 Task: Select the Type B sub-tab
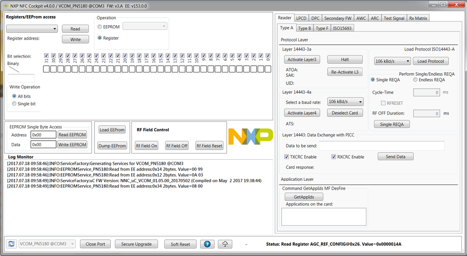pos(304,28)
